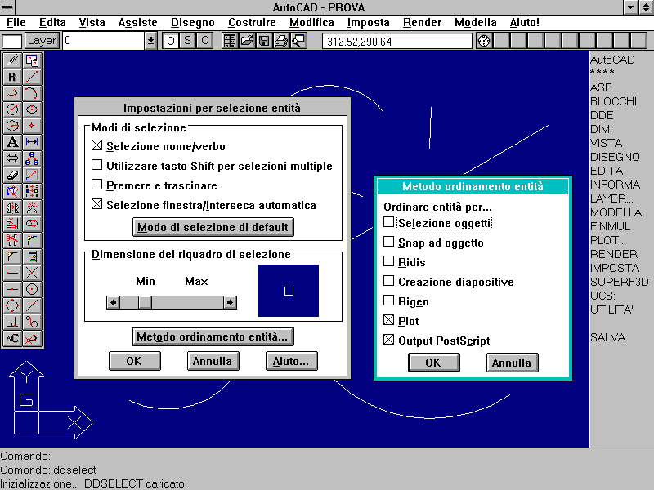Open the Render menu
Screen dimensions: 654x490
[x=422, y=22]
